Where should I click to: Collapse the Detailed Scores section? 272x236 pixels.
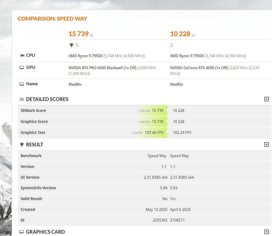266,99
